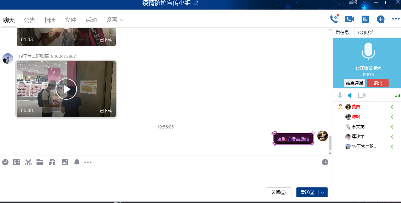Viewport: 401px width, 203px height.
Task: Send a file using the folder icon
Action: pos(40,162)
